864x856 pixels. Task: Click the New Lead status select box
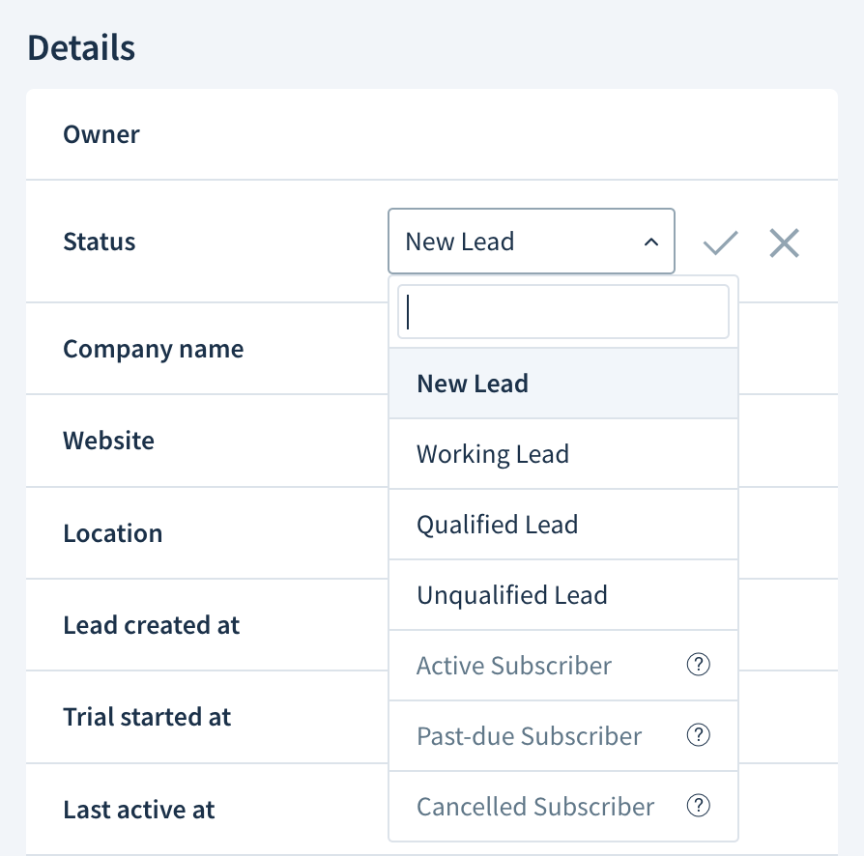coord(532,242)
